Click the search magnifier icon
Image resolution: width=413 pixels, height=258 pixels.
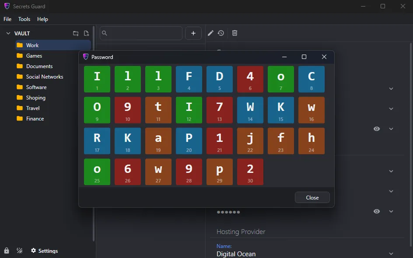pos(105,33)
